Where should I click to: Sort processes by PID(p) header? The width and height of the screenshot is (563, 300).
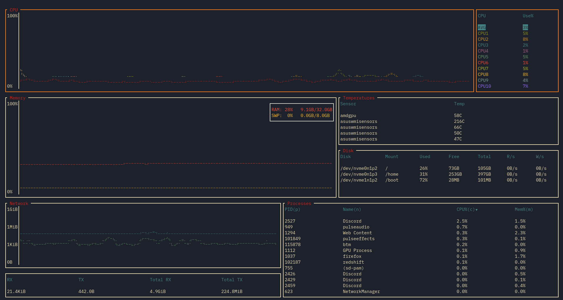[x=292, y=209]
